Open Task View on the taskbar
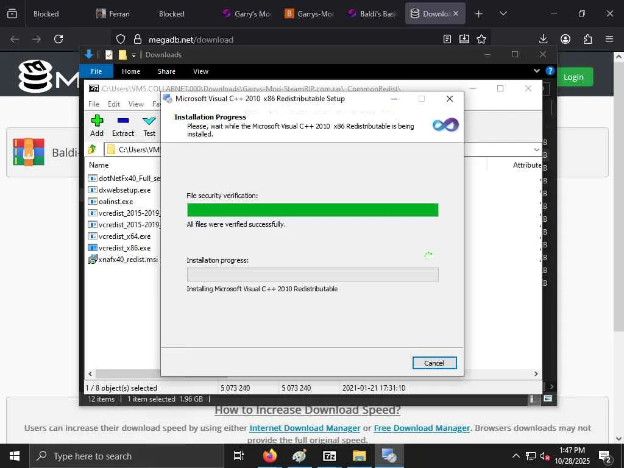This screenshot has width=624, height=468. [x=239, y=456]
